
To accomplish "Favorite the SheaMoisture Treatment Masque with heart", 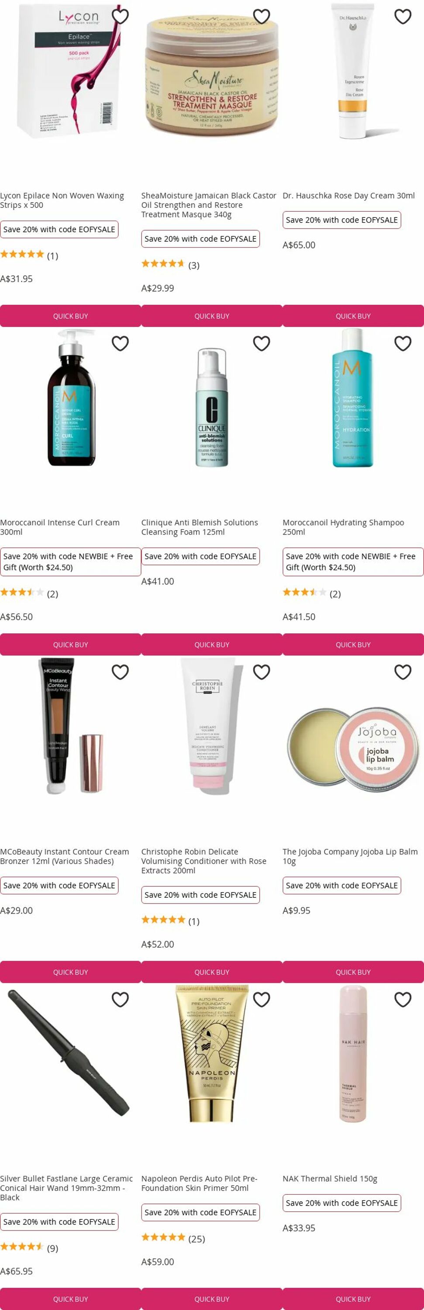I will tap(261, 16).
